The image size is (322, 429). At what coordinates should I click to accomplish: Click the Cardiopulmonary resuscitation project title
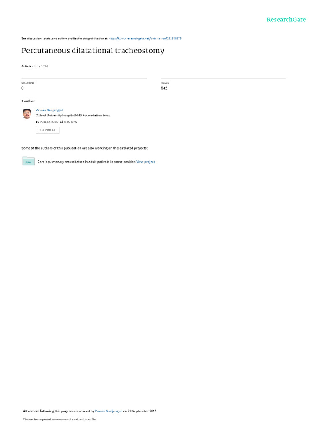pyautogui.click(x=86, y=162)
